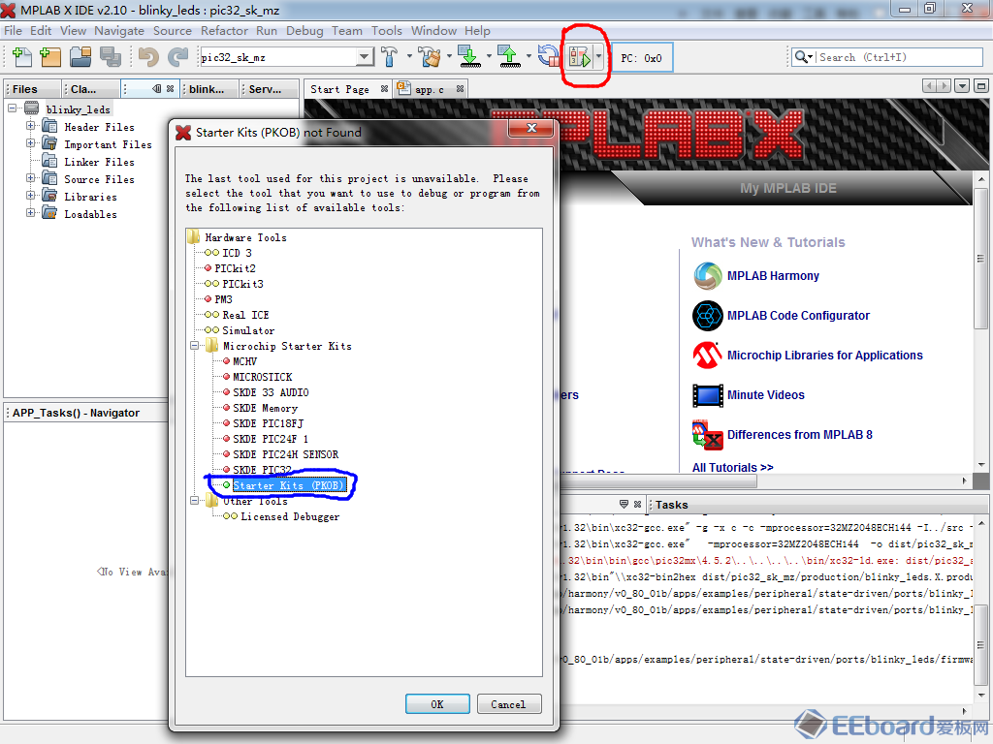Click the Debug Main Project icon
This screenshot has width=993, height=744.
(x=580, y=57)
